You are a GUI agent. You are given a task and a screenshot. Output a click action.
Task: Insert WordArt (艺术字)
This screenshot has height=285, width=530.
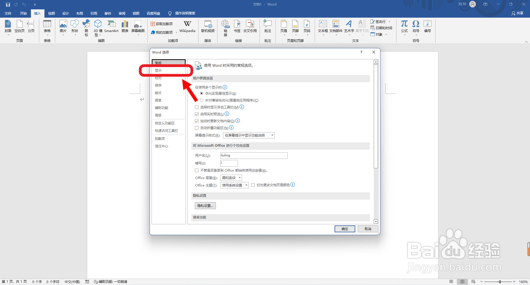349,27
